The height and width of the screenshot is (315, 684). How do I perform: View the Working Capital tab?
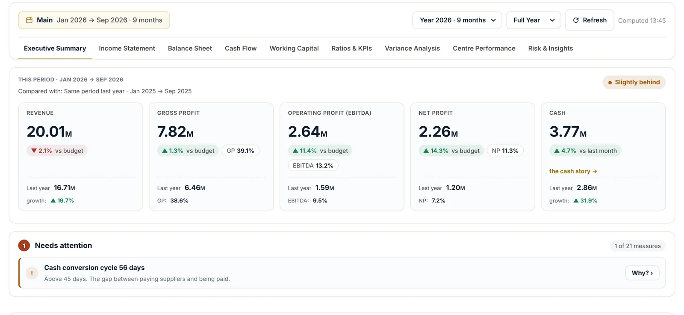(x=294, y=48)
